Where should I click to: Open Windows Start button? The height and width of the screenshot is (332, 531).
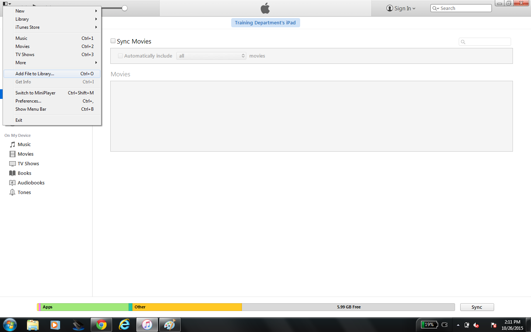tap(10, 325)
